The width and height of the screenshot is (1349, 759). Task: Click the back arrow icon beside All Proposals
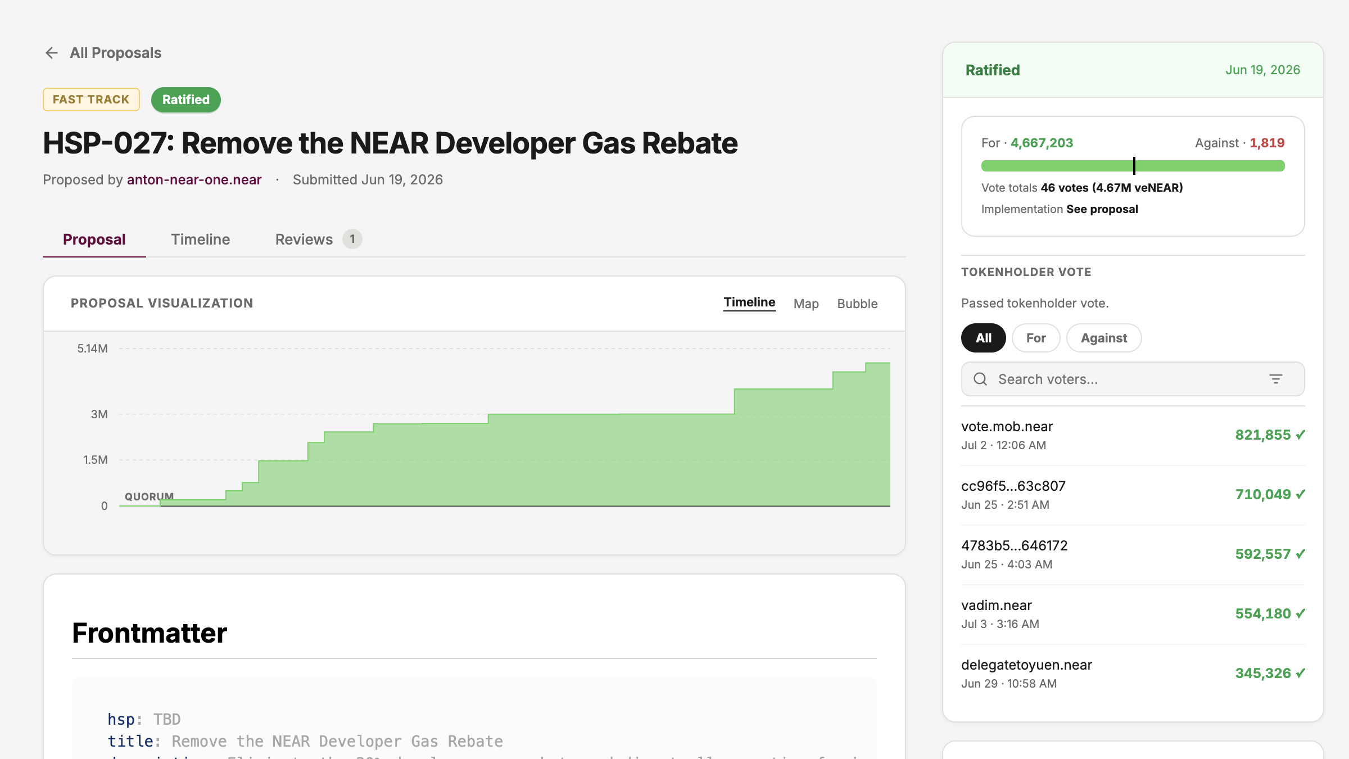tap(52, 53)
